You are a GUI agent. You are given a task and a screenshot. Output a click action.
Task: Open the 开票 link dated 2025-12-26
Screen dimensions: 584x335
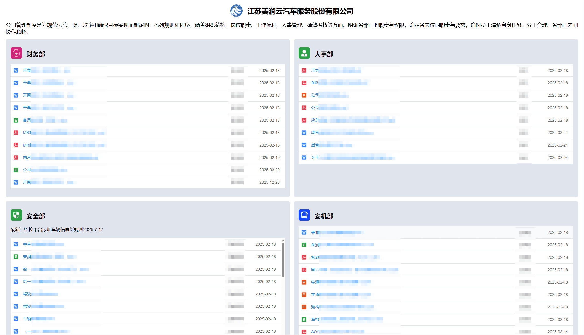tap(48, 182)
